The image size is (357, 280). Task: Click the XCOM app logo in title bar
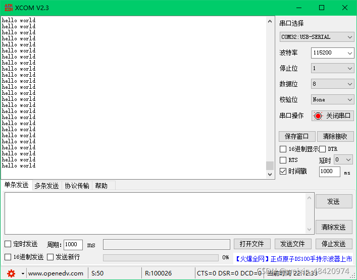pos(9,8)
